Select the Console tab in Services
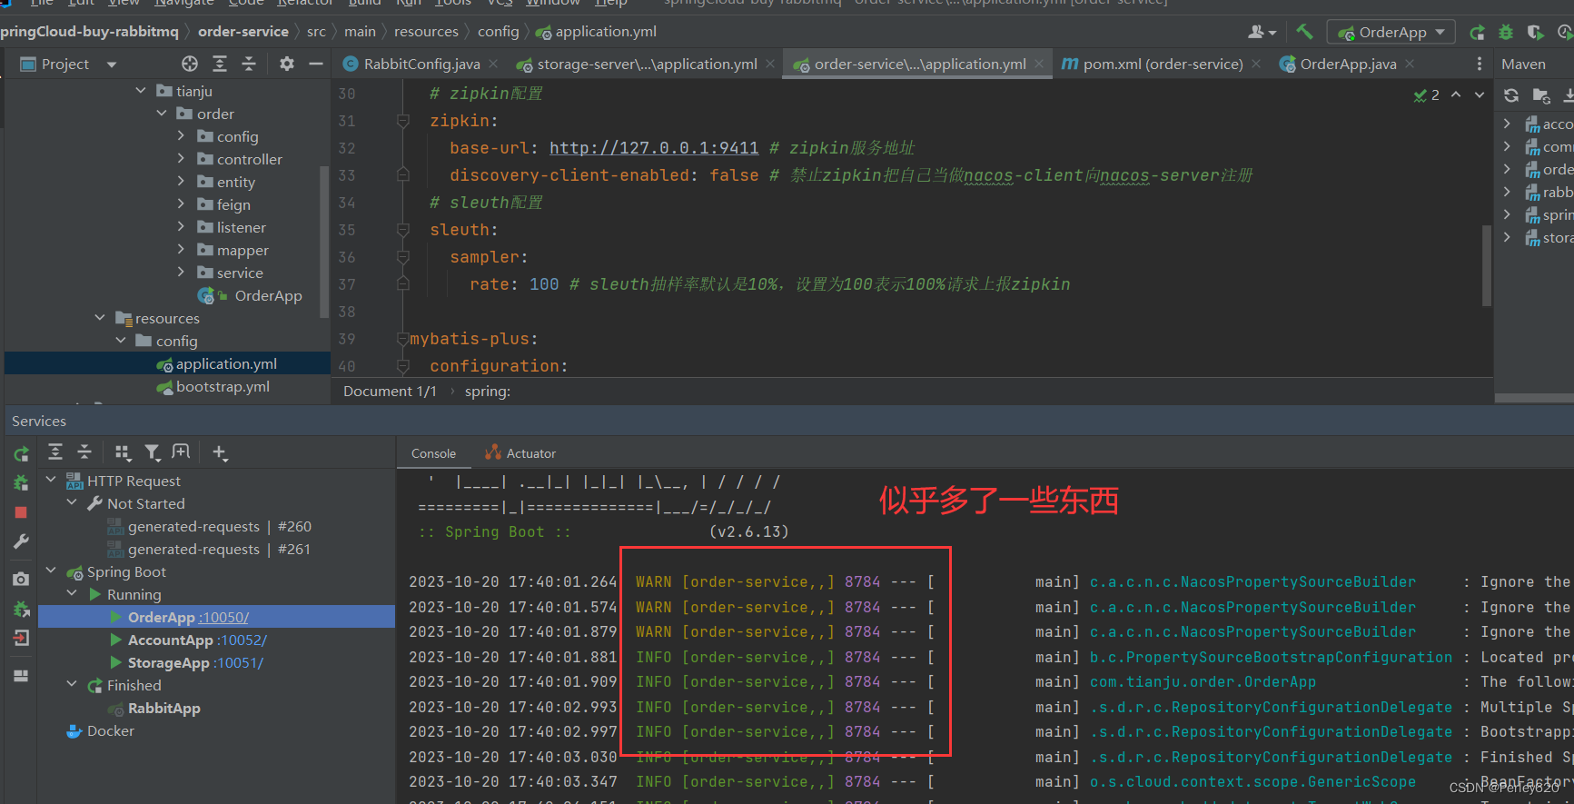 433,453
